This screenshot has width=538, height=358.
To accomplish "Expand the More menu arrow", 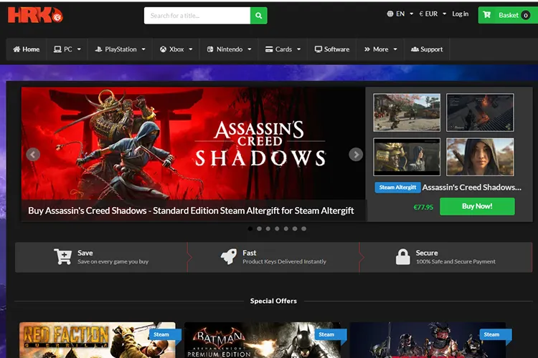I will point(395,49).
